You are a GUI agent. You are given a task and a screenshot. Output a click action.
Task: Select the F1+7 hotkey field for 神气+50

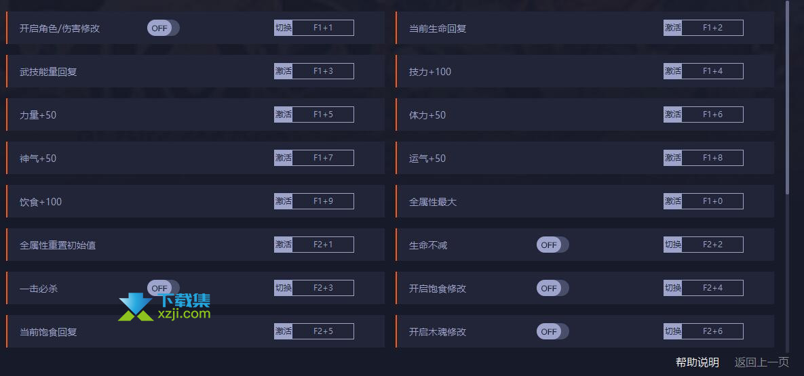pyautogui.click(x=323, y=158)
